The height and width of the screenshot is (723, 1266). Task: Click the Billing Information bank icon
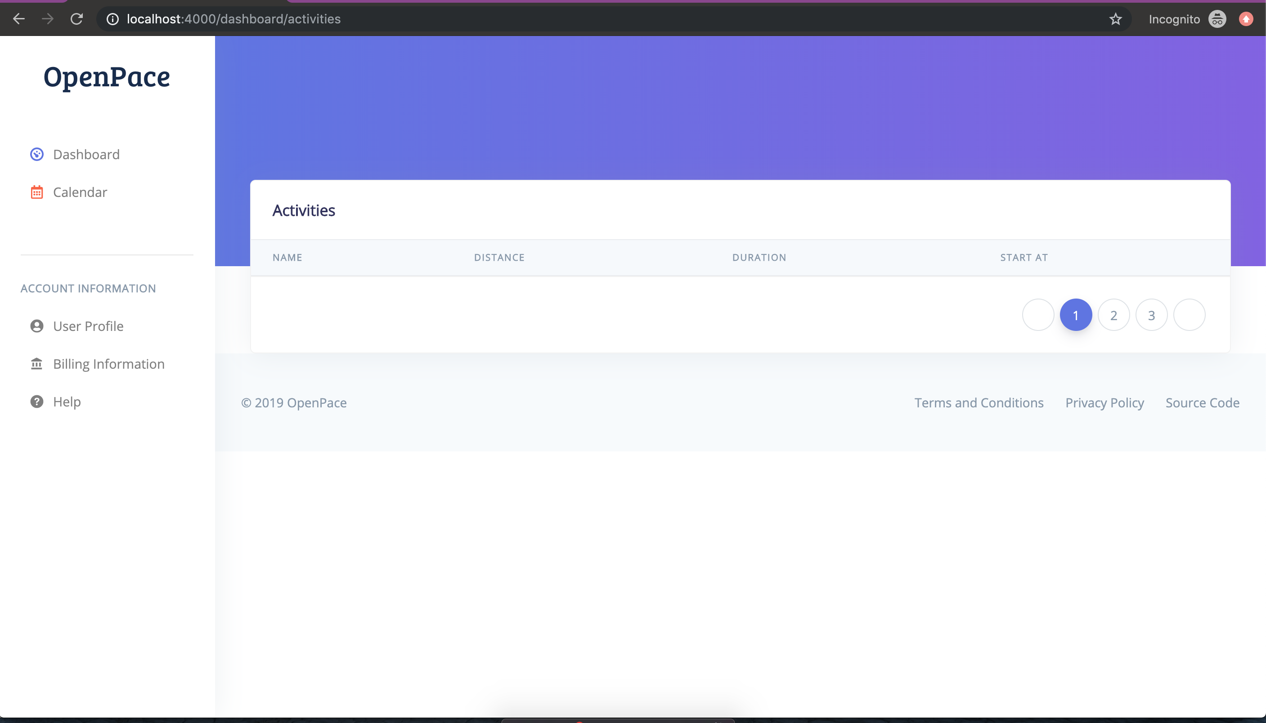(37, 364)
